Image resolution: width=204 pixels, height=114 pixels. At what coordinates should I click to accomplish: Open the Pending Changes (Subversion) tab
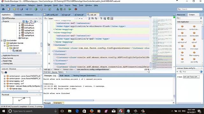[x=84, y=76]
